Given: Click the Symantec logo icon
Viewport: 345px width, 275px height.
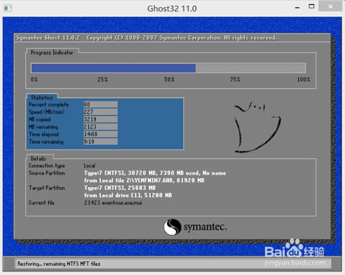Looking at the screenshot, I should tap(172, 227).
